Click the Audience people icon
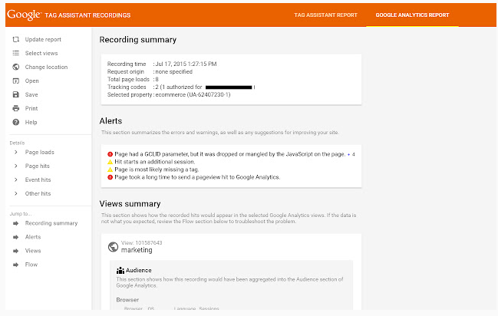This screenshot has height=316, width=498. tap(120, 270)
